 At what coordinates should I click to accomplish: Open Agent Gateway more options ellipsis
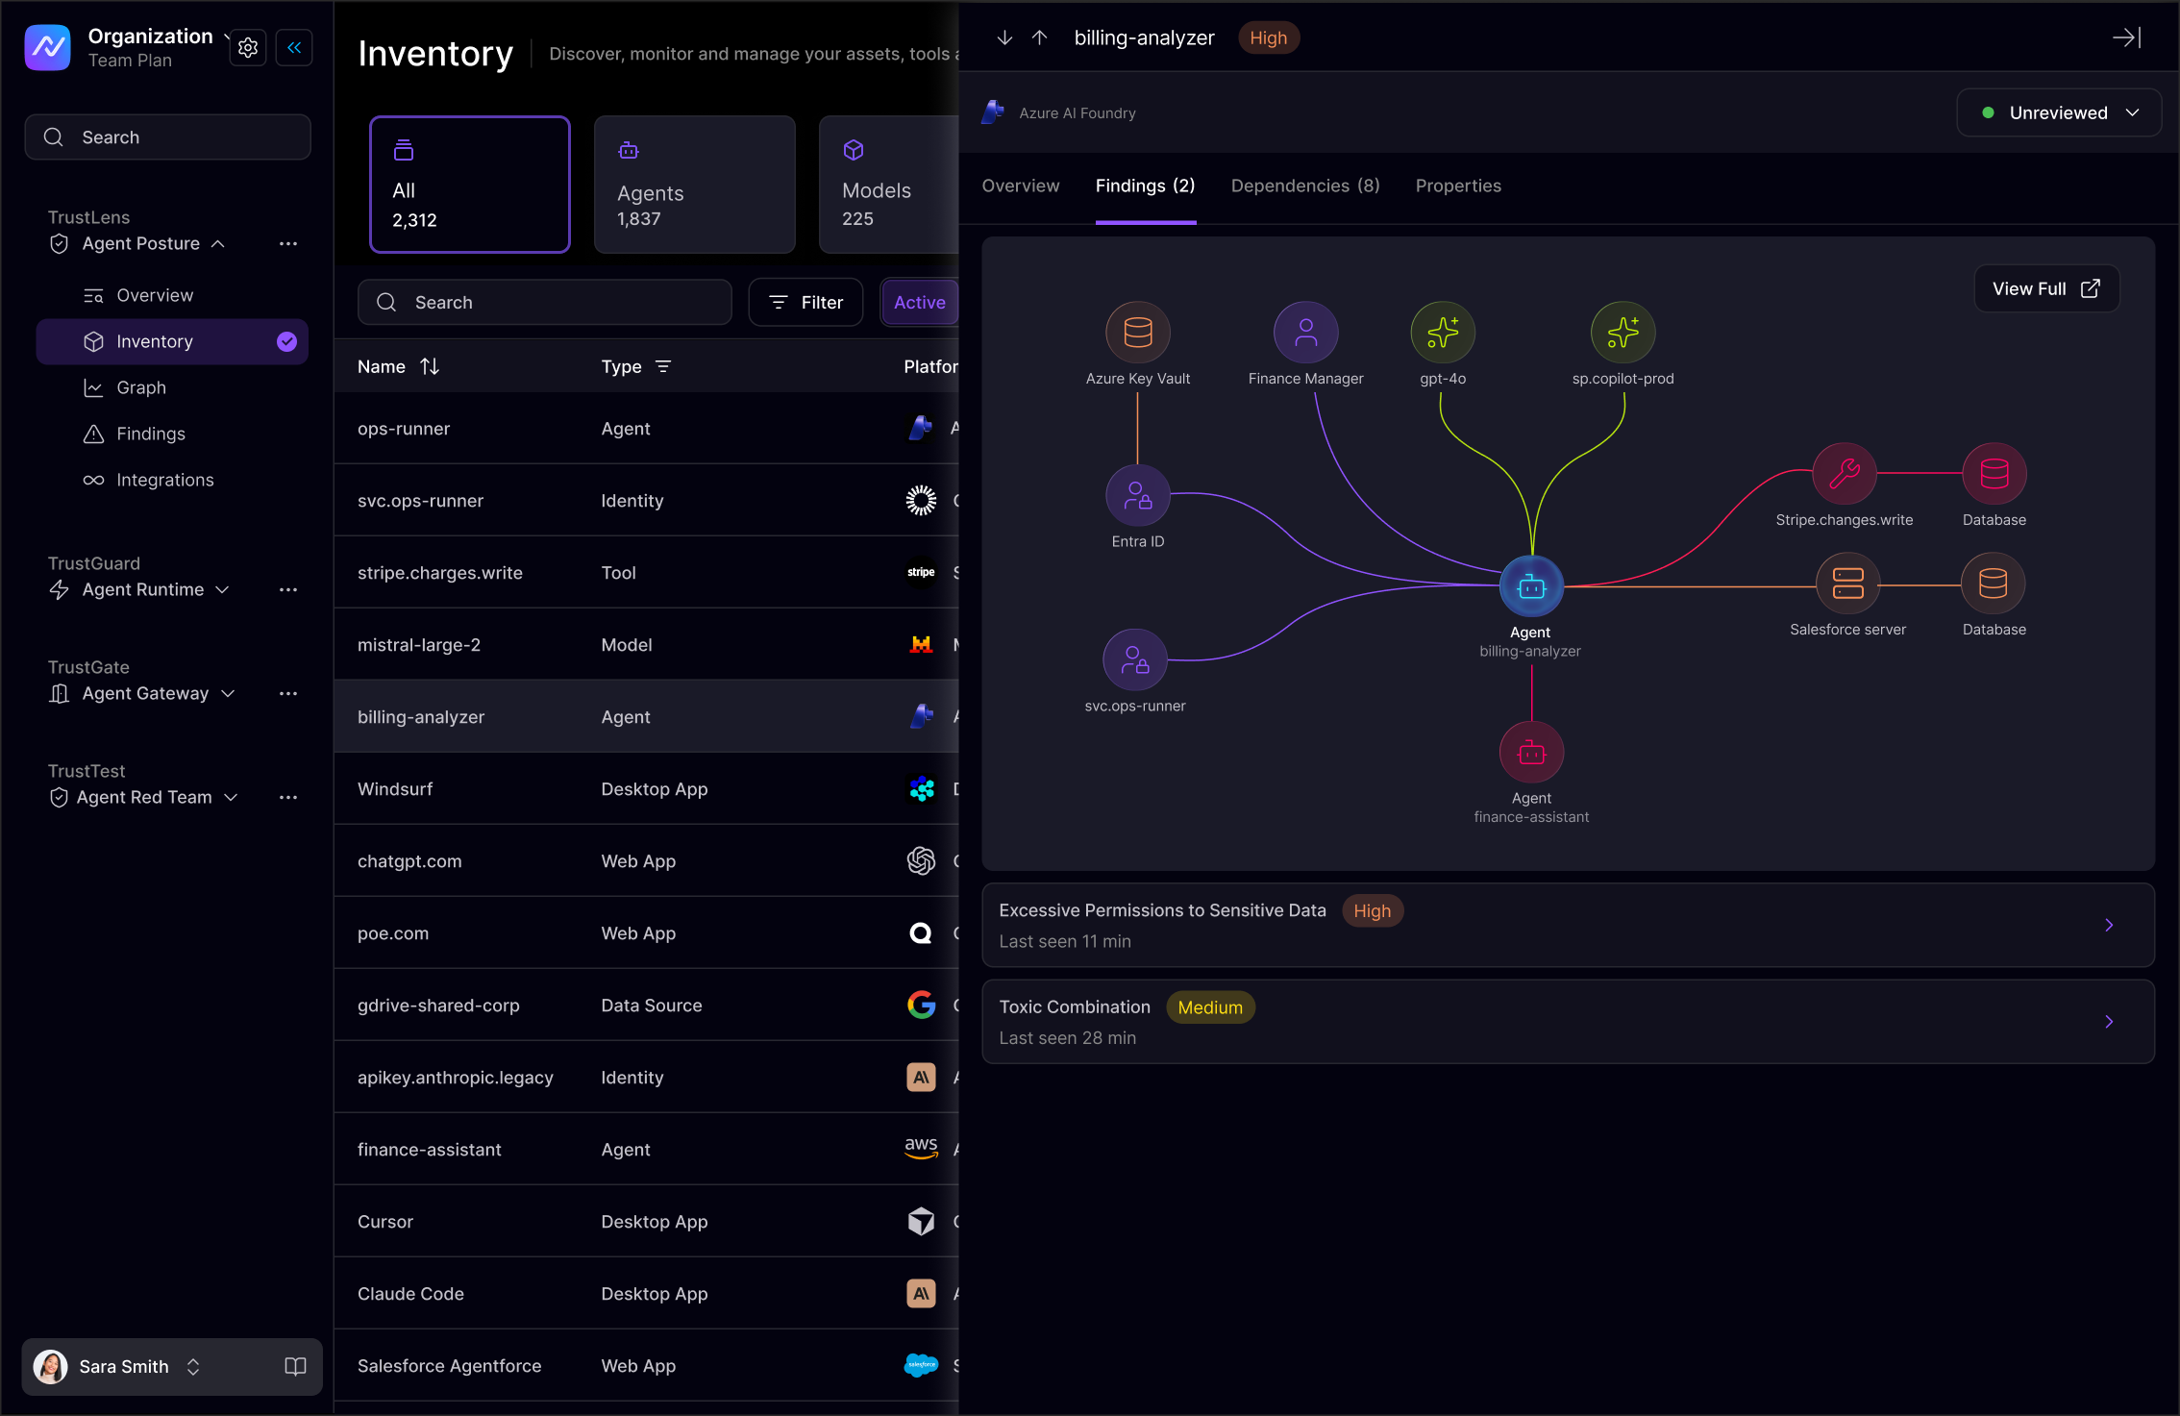[288, 693]
